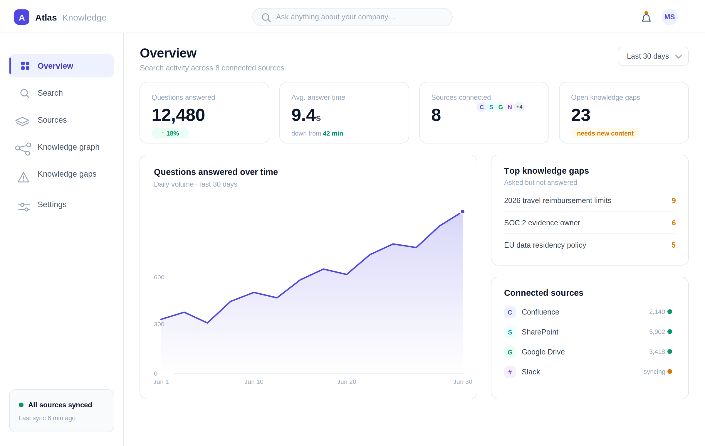Click the Search magnifier icon in sidebar
The width and height of the screenshot is (705, 446).
pos(25,93)
